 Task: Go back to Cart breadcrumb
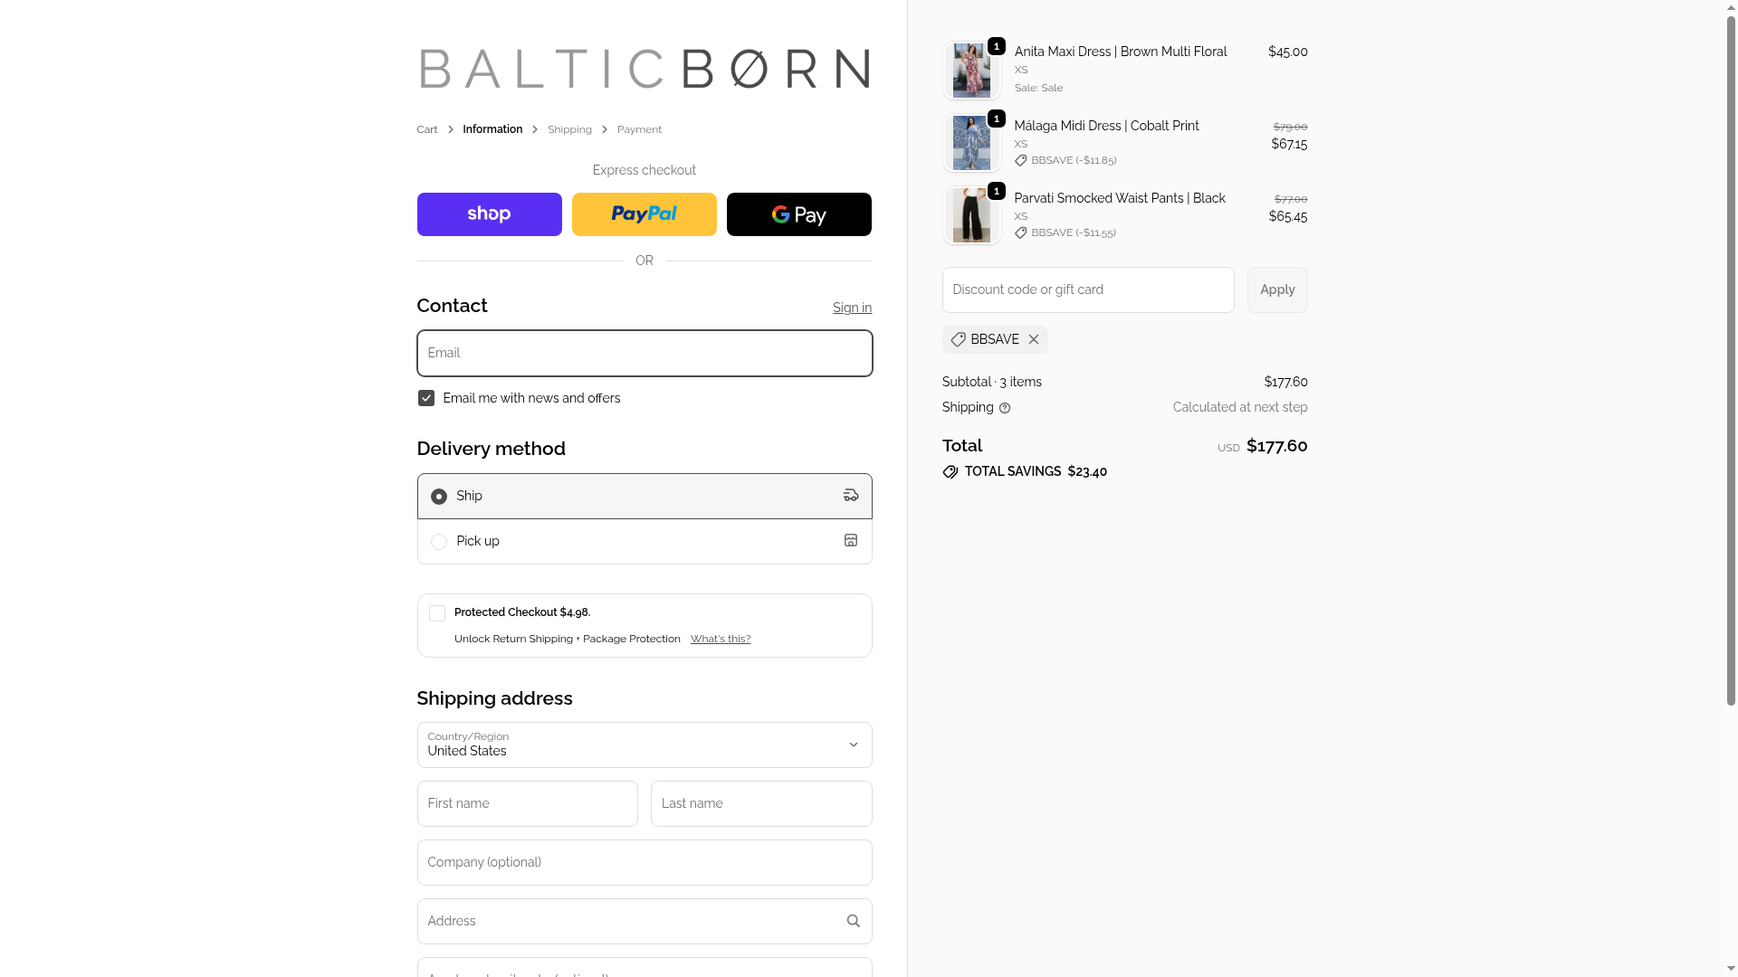point(427,129)
